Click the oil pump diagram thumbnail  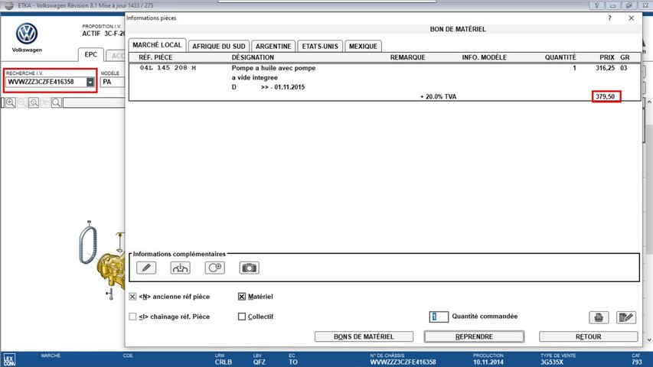(102, 260)
